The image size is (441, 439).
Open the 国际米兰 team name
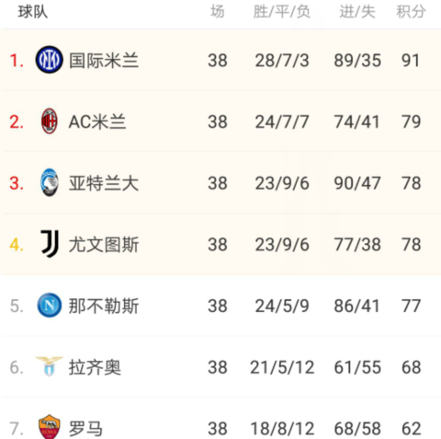click(104, 61)
